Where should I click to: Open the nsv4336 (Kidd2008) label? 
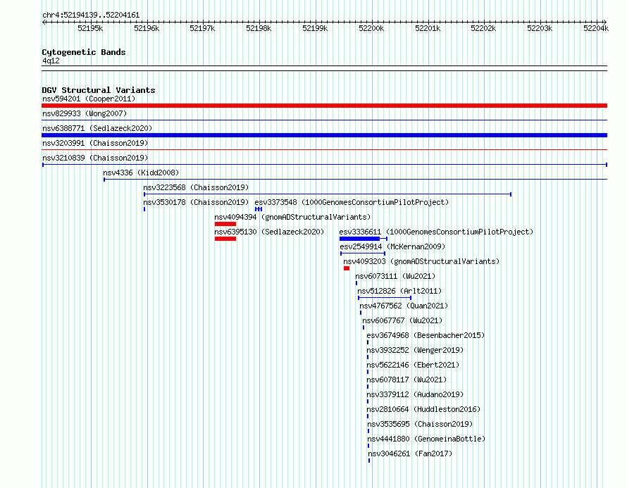pyautogui.click(x=141, y=173)
